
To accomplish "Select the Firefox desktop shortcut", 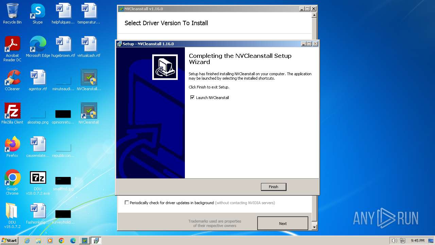I will tap(12, 147).
